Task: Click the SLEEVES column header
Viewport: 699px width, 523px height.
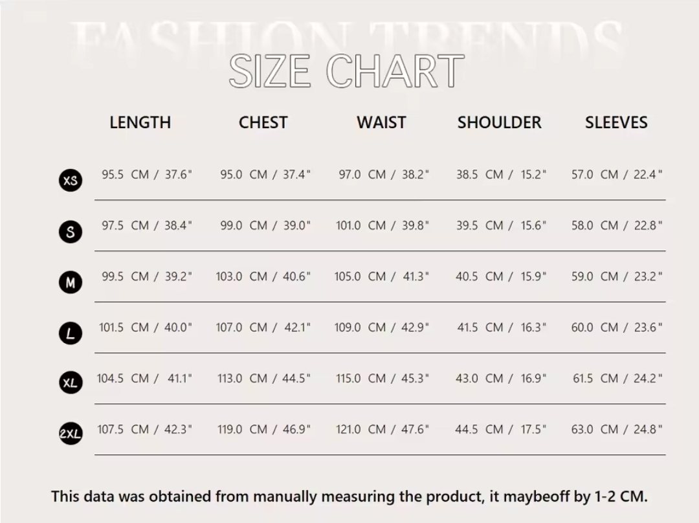Action: click(616, 122)
